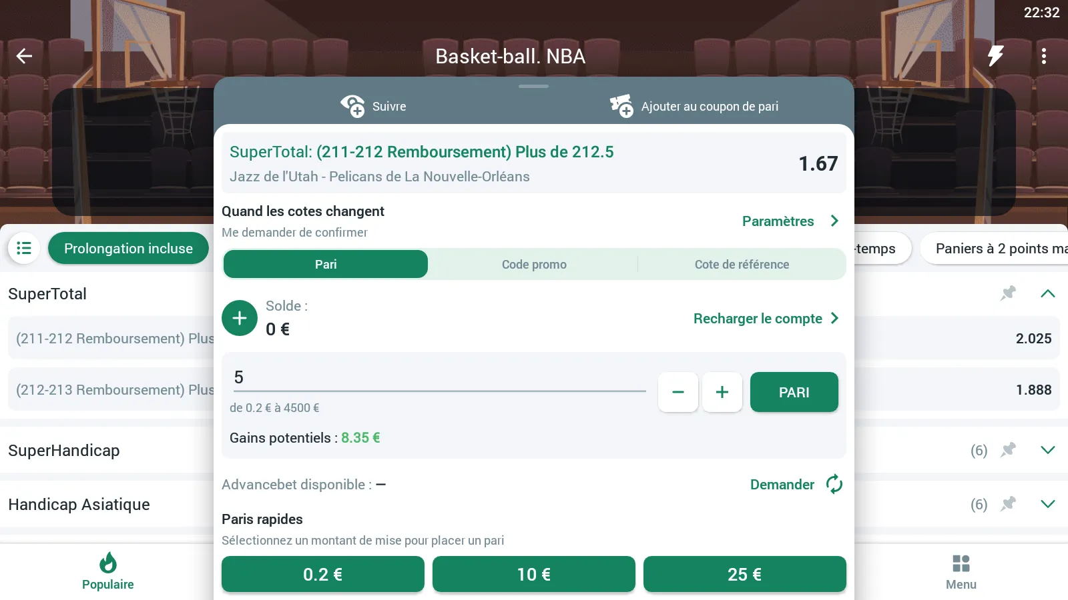Pin the SuperTotal market
This screenshot has height=600, width=1068.
[1008, 293]
